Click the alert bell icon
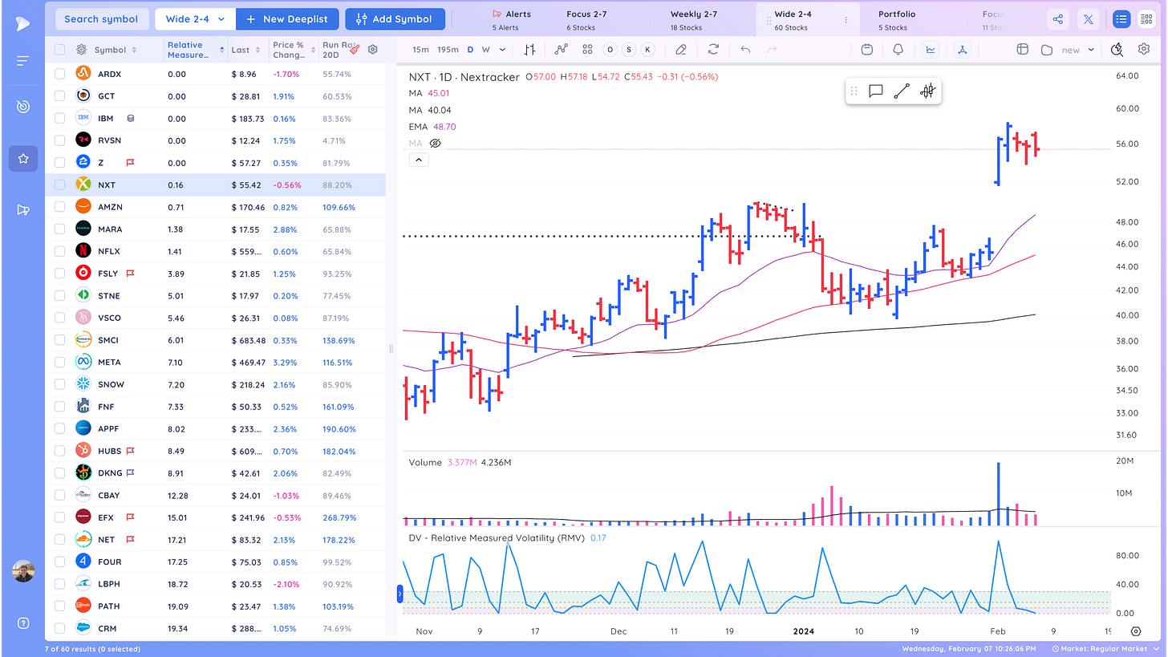Screen dimensions: 1168x657 pos(898,50)
